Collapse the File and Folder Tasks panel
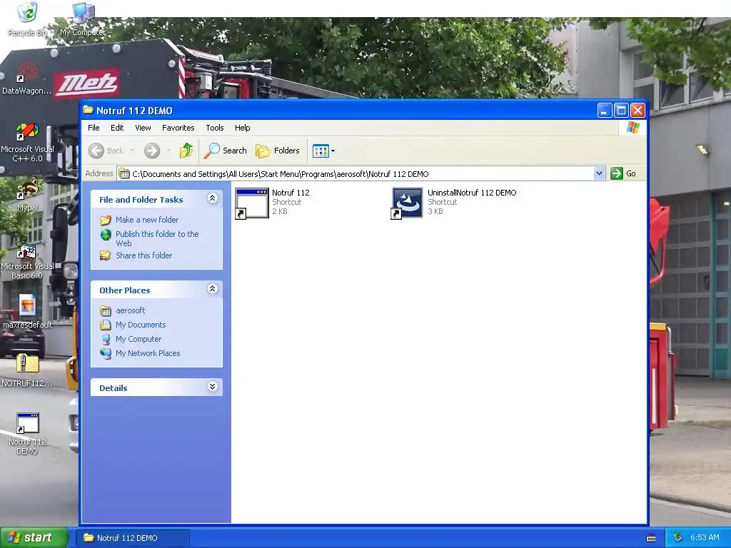The width and height of the screenshot is (731, 548). tap(212, 198)
